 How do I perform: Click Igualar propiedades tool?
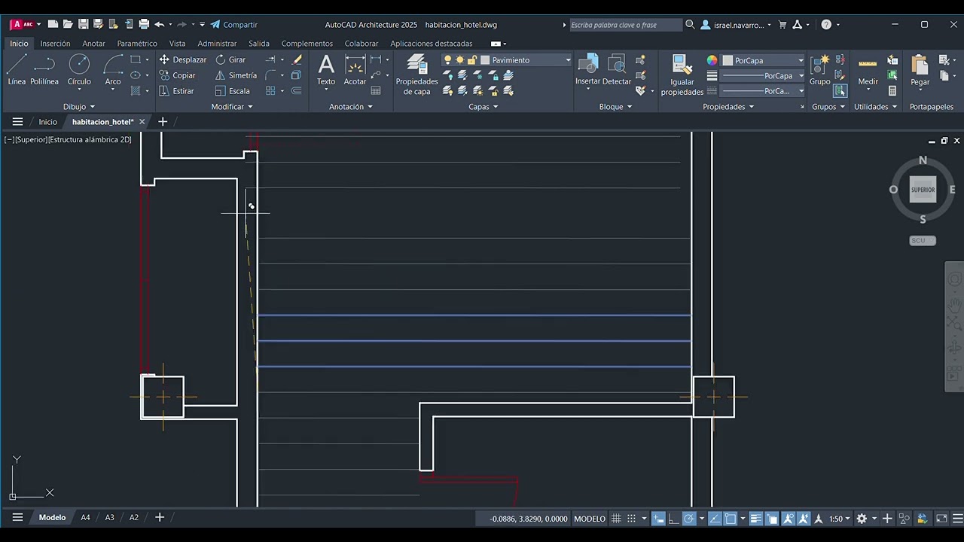pos(682,75)
